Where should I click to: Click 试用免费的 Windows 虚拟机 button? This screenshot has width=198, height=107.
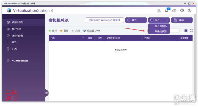pyautogui.click(x=104, y=20)
